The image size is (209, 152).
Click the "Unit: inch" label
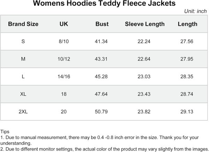tap(195, 11)
